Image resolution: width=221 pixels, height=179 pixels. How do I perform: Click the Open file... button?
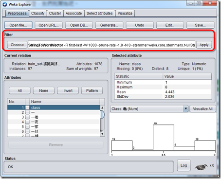(x=18, y=25)
